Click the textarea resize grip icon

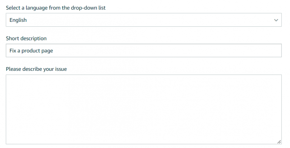[279, 142]
